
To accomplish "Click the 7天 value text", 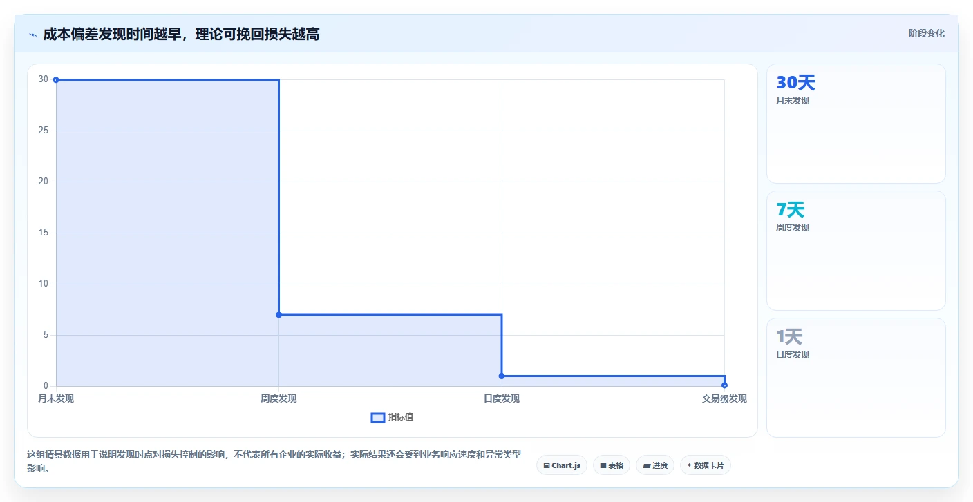I will point(791,210).
